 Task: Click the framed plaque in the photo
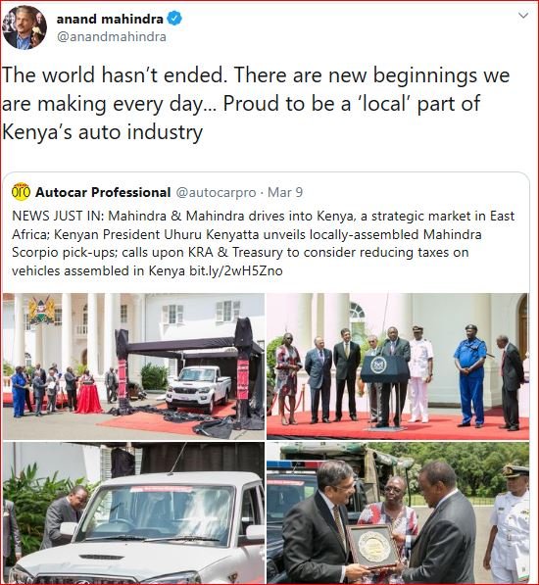373,547
